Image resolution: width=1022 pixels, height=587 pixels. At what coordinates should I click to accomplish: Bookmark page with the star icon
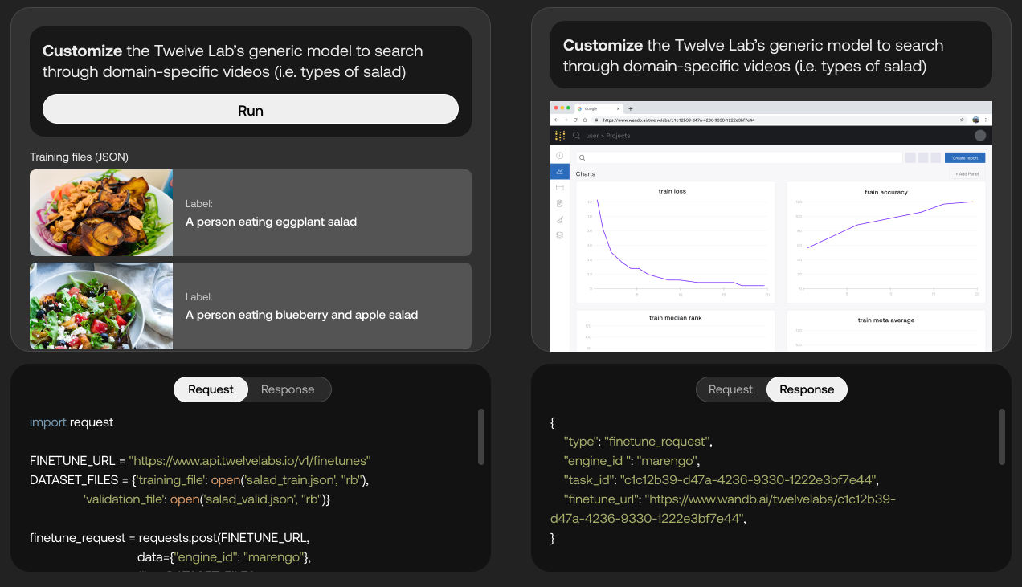click(x=963, y=120)
